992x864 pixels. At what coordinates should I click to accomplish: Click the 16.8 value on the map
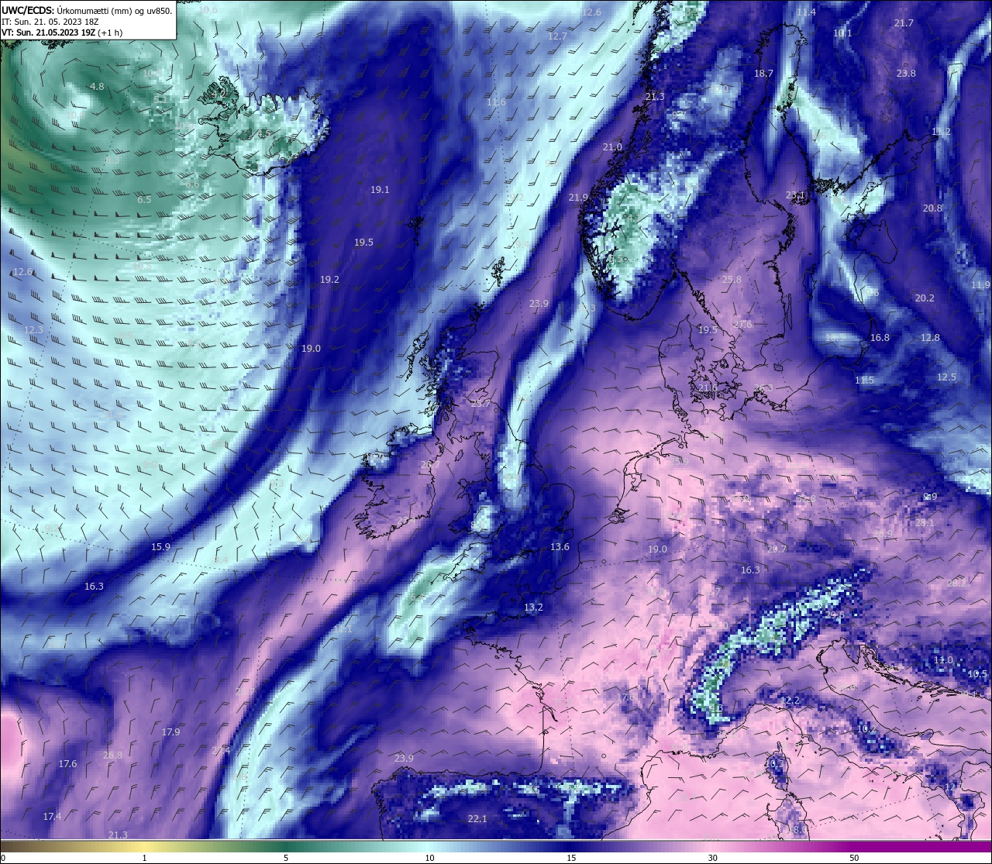(880, 338)
